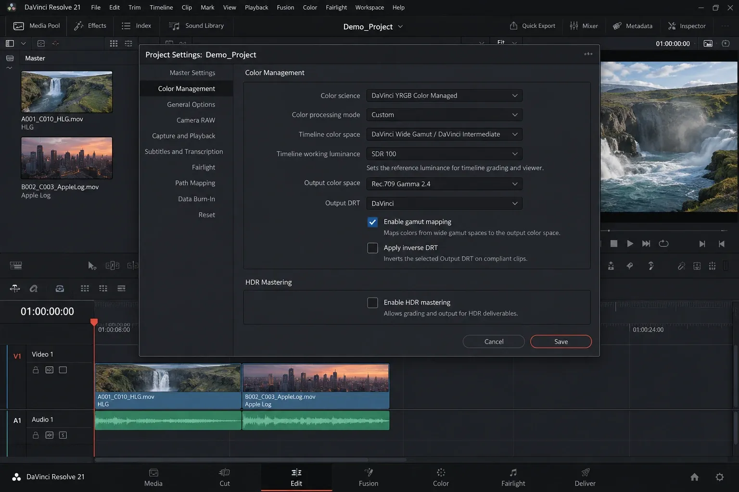Play the viewer clip
This screenshot has height=492, width=739.
[x=630, y=244]
